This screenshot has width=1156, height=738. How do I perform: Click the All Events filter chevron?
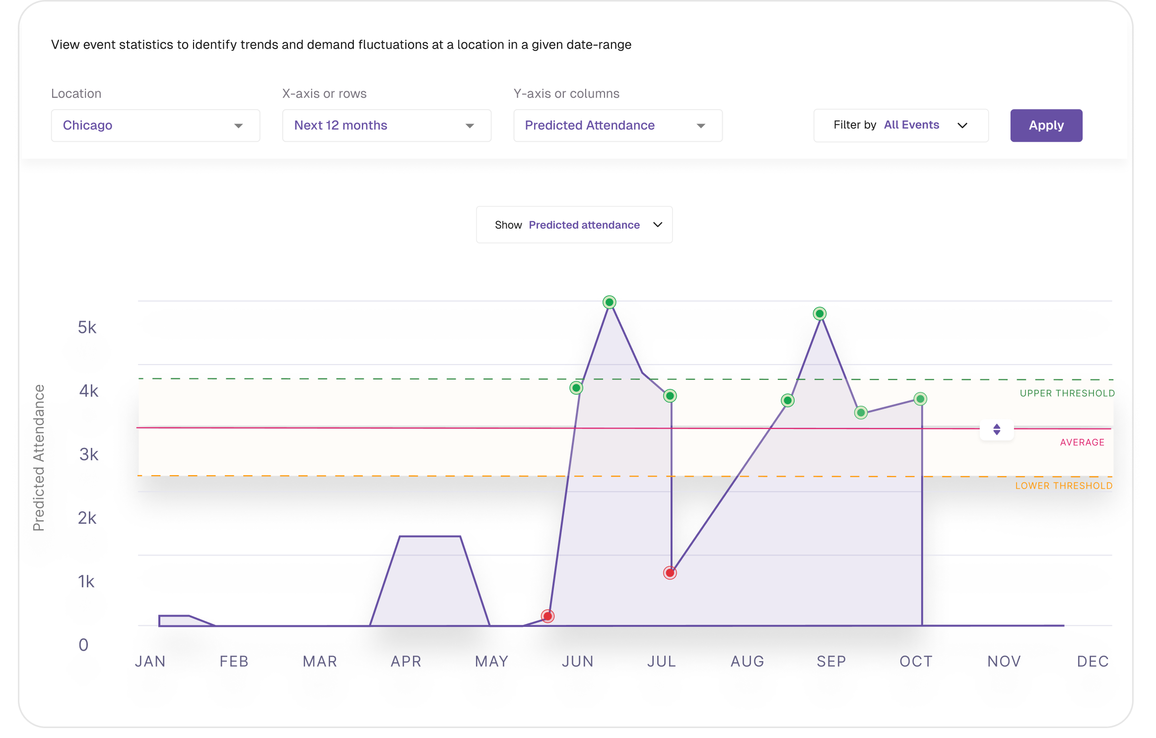coord(963,125)
